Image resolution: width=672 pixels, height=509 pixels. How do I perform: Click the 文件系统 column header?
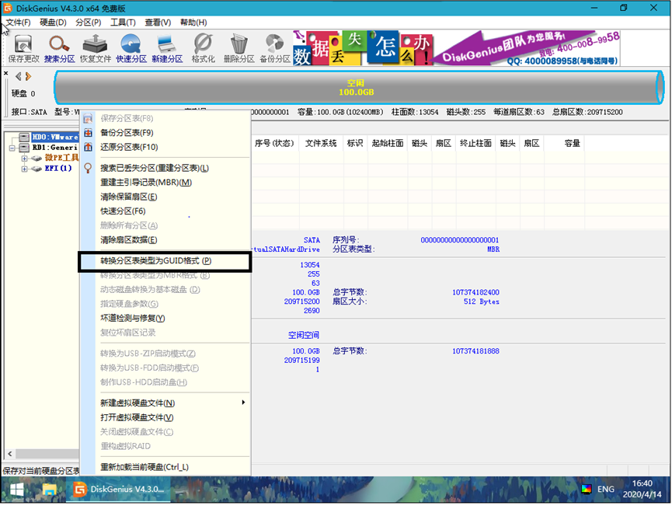[321, 143]
